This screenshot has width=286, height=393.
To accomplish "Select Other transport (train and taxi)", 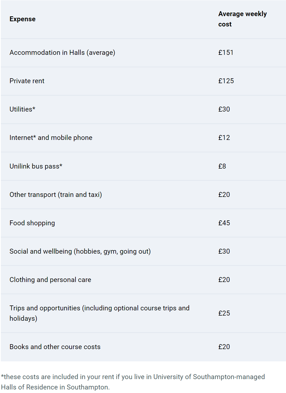I will point(56,195).
